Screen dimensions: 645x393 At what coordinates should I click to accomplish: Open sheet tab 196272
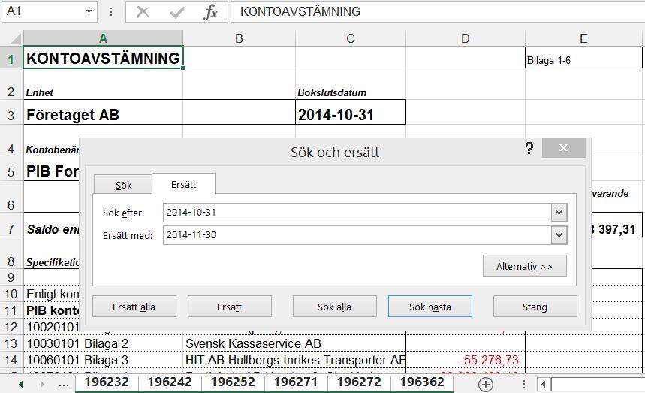(359, 382)
